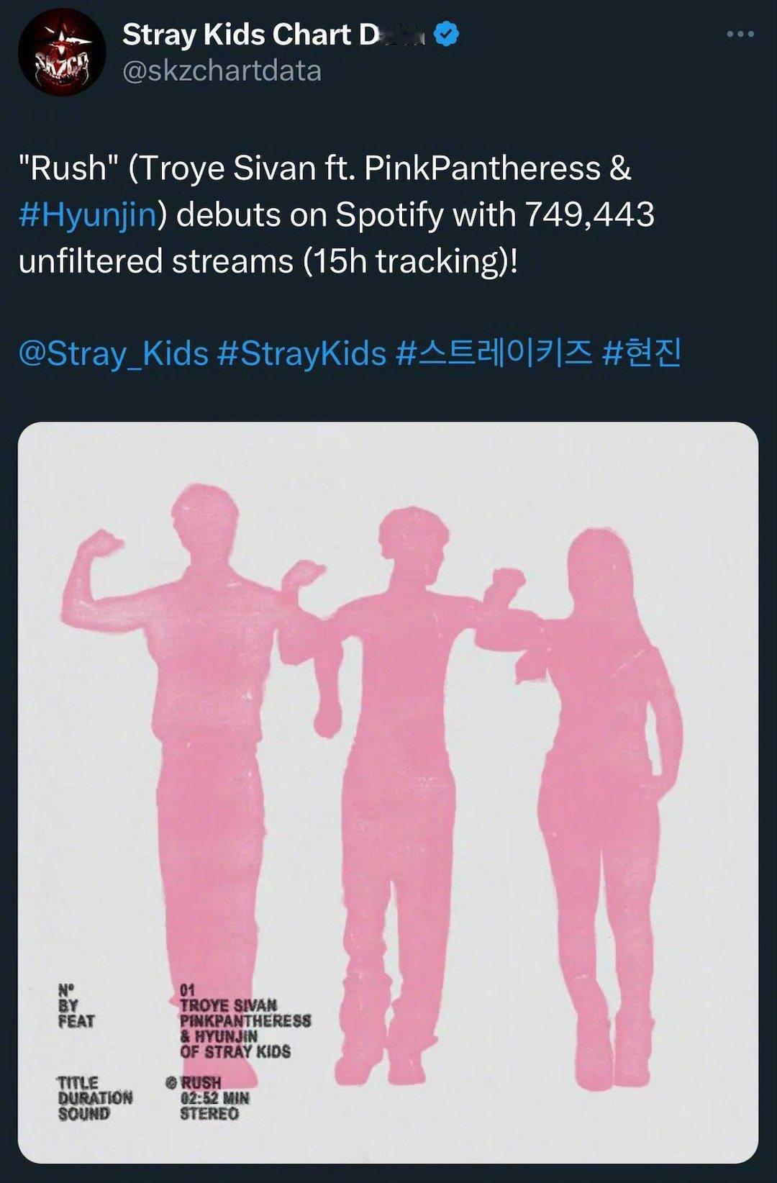Click the tweet text about Rush debut
Viewport: 777px width, 1183px height.
pyautogui.click(x=337, y=214)
